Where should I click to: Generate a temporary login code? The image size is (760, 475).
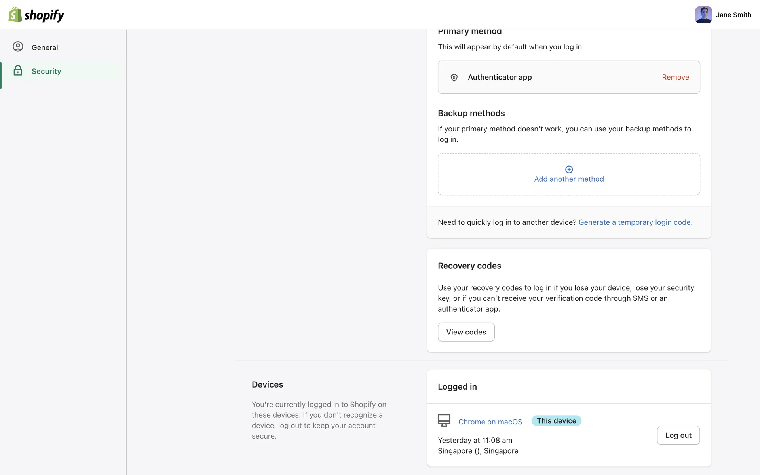pyautogui.click(x=635, y=222)
